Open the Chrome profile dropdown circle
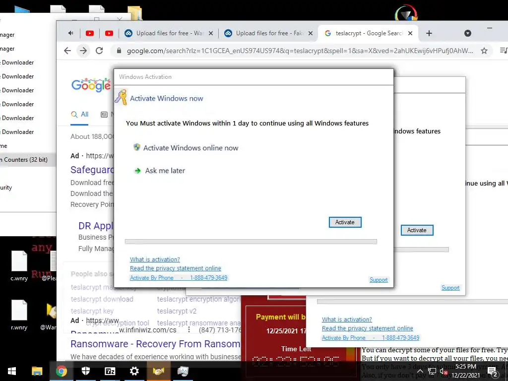Viewport: 508px width, 381px height. [x=467, y=33]
